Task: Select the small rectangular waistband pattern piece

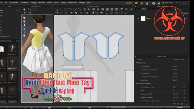Action: coord(73,67)
